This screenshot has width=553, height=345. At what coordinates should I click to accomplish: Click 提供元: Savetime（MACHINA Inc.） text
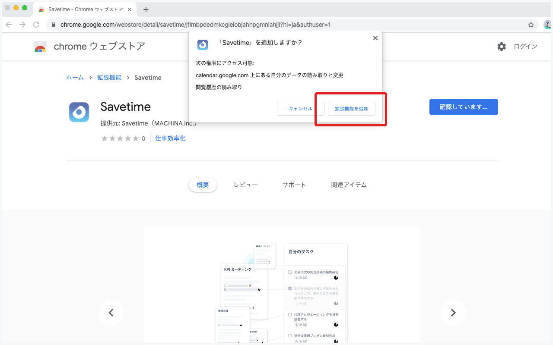click(149, 123)
